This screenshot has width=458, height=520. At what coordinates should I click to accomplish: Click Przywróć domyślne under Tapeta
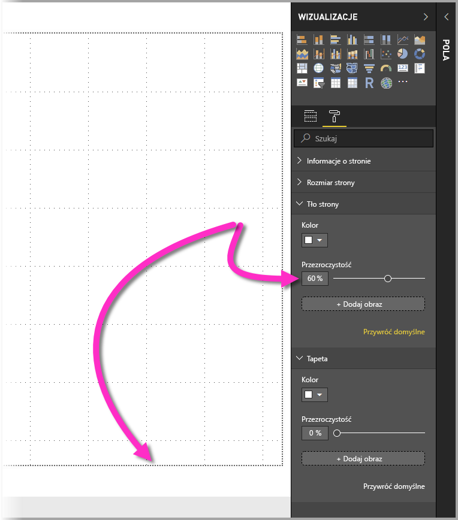point(394,486)
